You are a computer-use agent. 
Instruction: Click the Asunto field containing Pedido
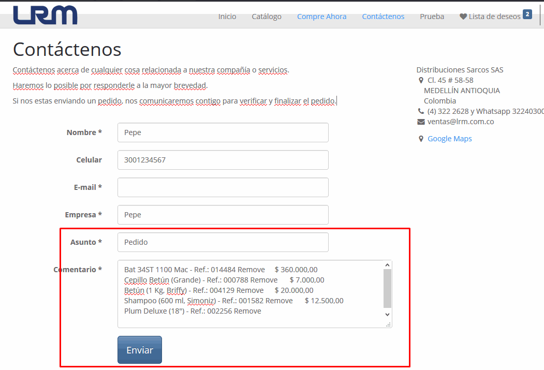tap(223, 242)
